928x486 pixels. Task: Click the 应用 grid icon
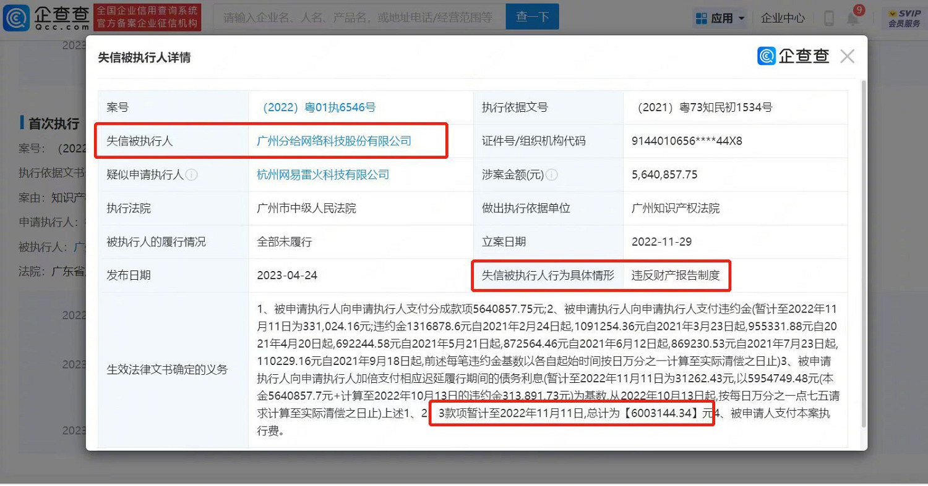701,19
